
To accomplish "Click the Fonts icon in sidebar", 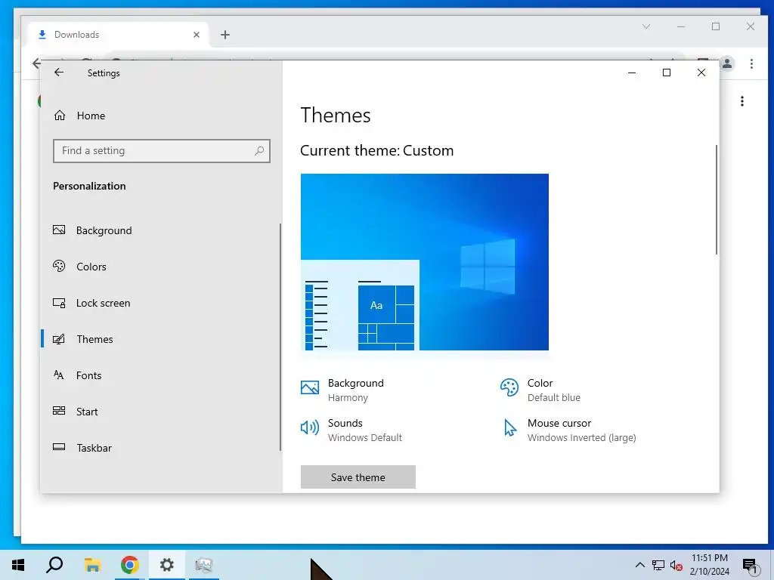I will 59,375.
